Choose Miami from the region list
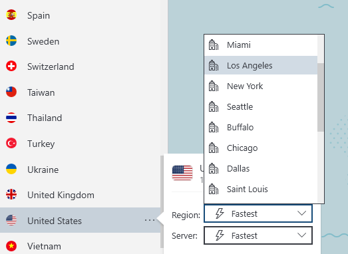The width and height of the screenshot is (348, 254). tap(261, 45)
